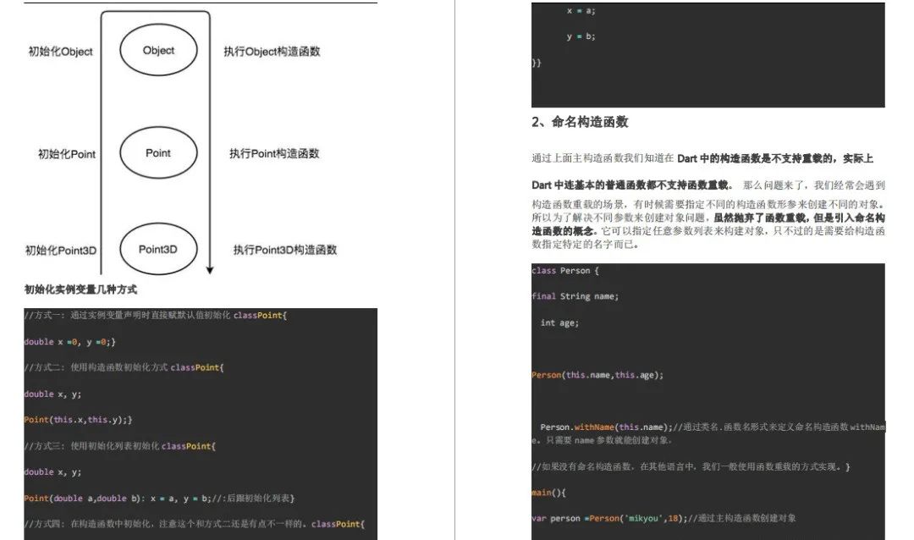Click the bold text 'Dart 中连基本的普通函数都不支持函数重载'
Image resolution: width=914 pixels, height=540 pixels.
[x=630, y=185]
